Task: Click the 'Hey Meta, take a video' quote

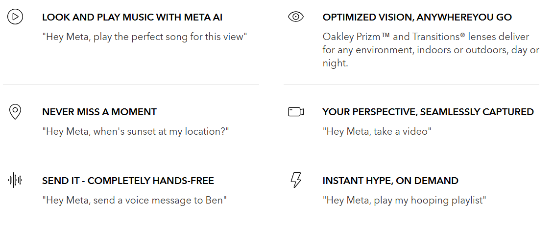Action: pyautogui.click(x=377, y=131)
